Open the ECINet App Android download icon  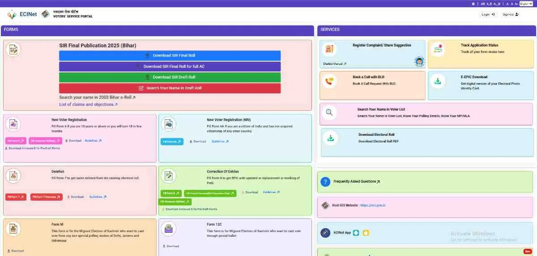pos(356,233)
